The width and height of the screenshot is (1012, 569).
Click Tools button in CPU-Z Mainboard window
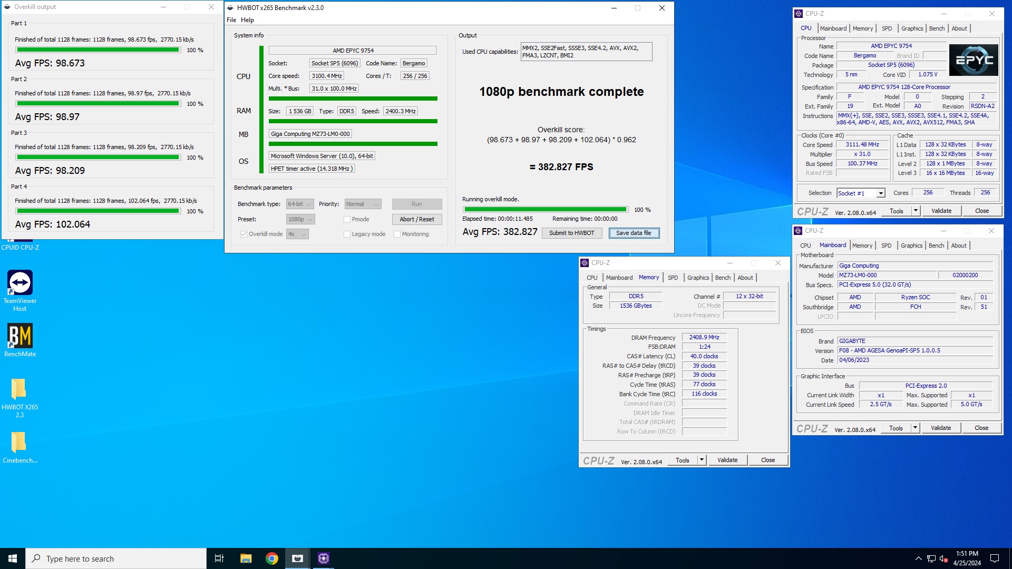pos(896,428)
